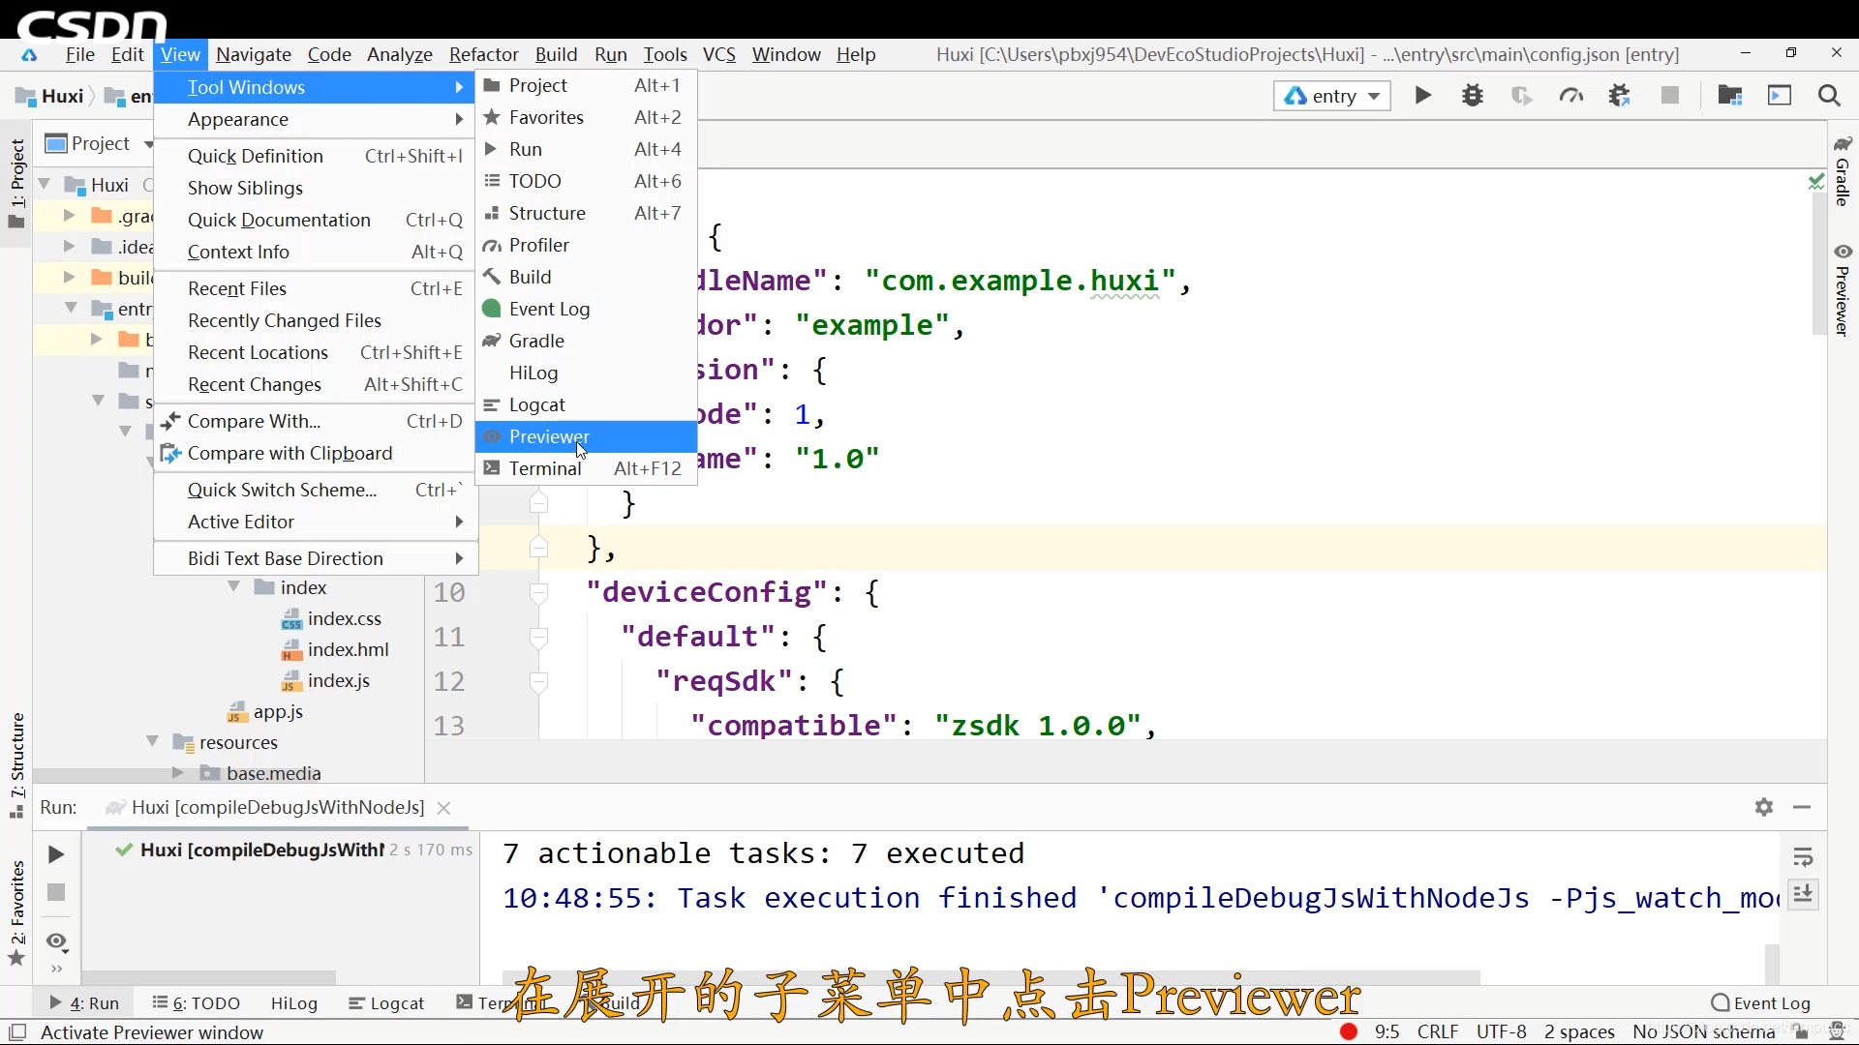Image resolution: width=1859 pixels, height=1045 pixels.
Task: Toggle soft-wrap in Run output
Action: coord(1803,857)
